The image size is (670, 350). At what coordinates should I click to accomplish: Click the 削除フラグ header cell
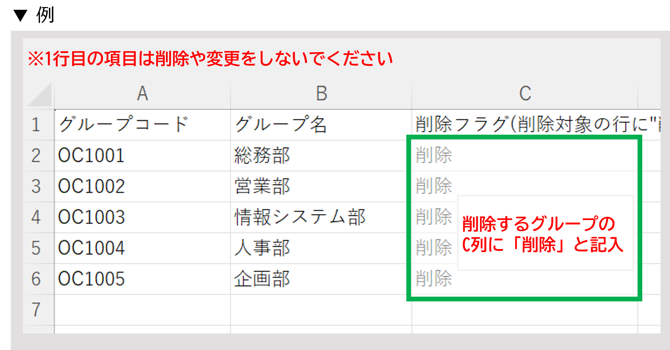pos(525,125)
